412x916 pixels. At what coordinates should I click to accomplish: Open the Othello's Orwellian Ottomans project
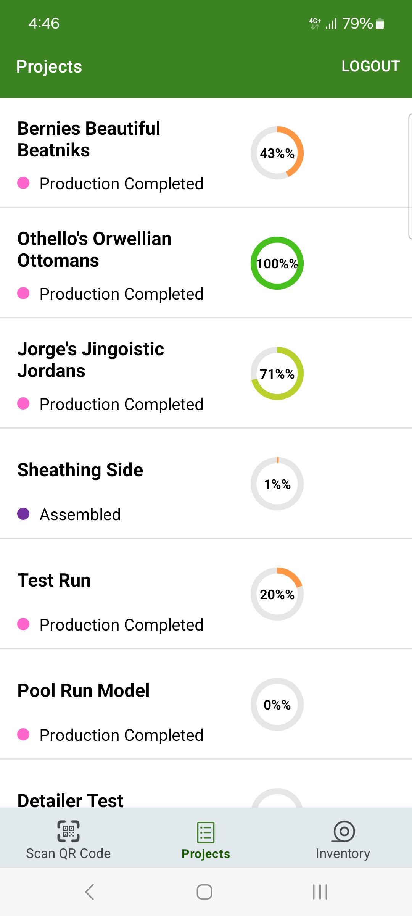click(x=206, y=263)
